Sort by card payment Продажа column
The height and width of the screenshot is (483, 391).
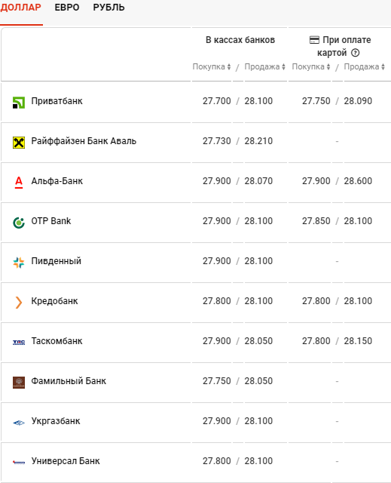[x=365, y=66]
